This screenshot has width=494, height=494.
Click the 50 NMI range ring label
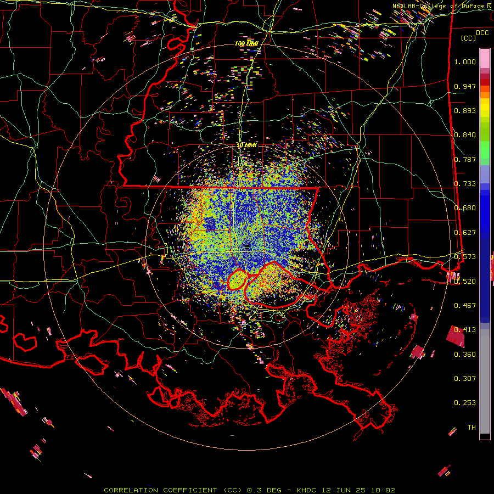246,145
